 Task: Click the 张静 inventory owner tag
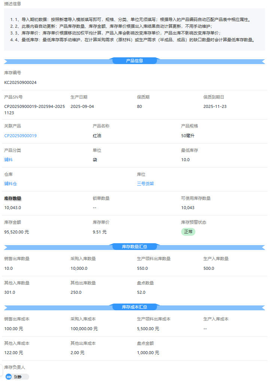17,377
